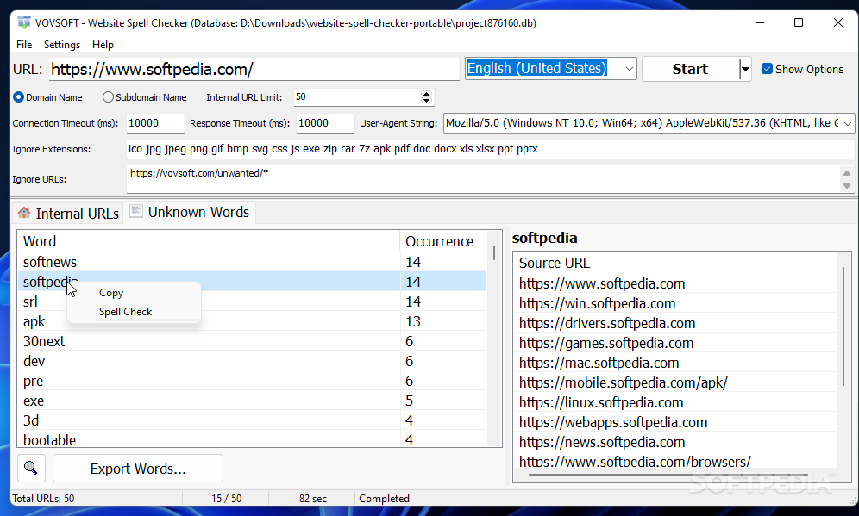The width and height of the screenshot is (859, 516).
Task: Click source URL https://news.softpedia.com
Action: tap(602, 442)
